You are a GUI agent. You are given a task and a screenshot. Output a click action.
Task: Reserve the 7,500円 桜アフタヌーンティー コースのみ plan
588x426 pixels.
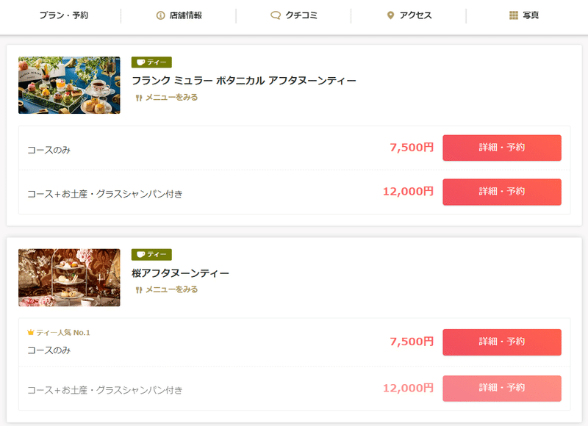pos(502,342)
